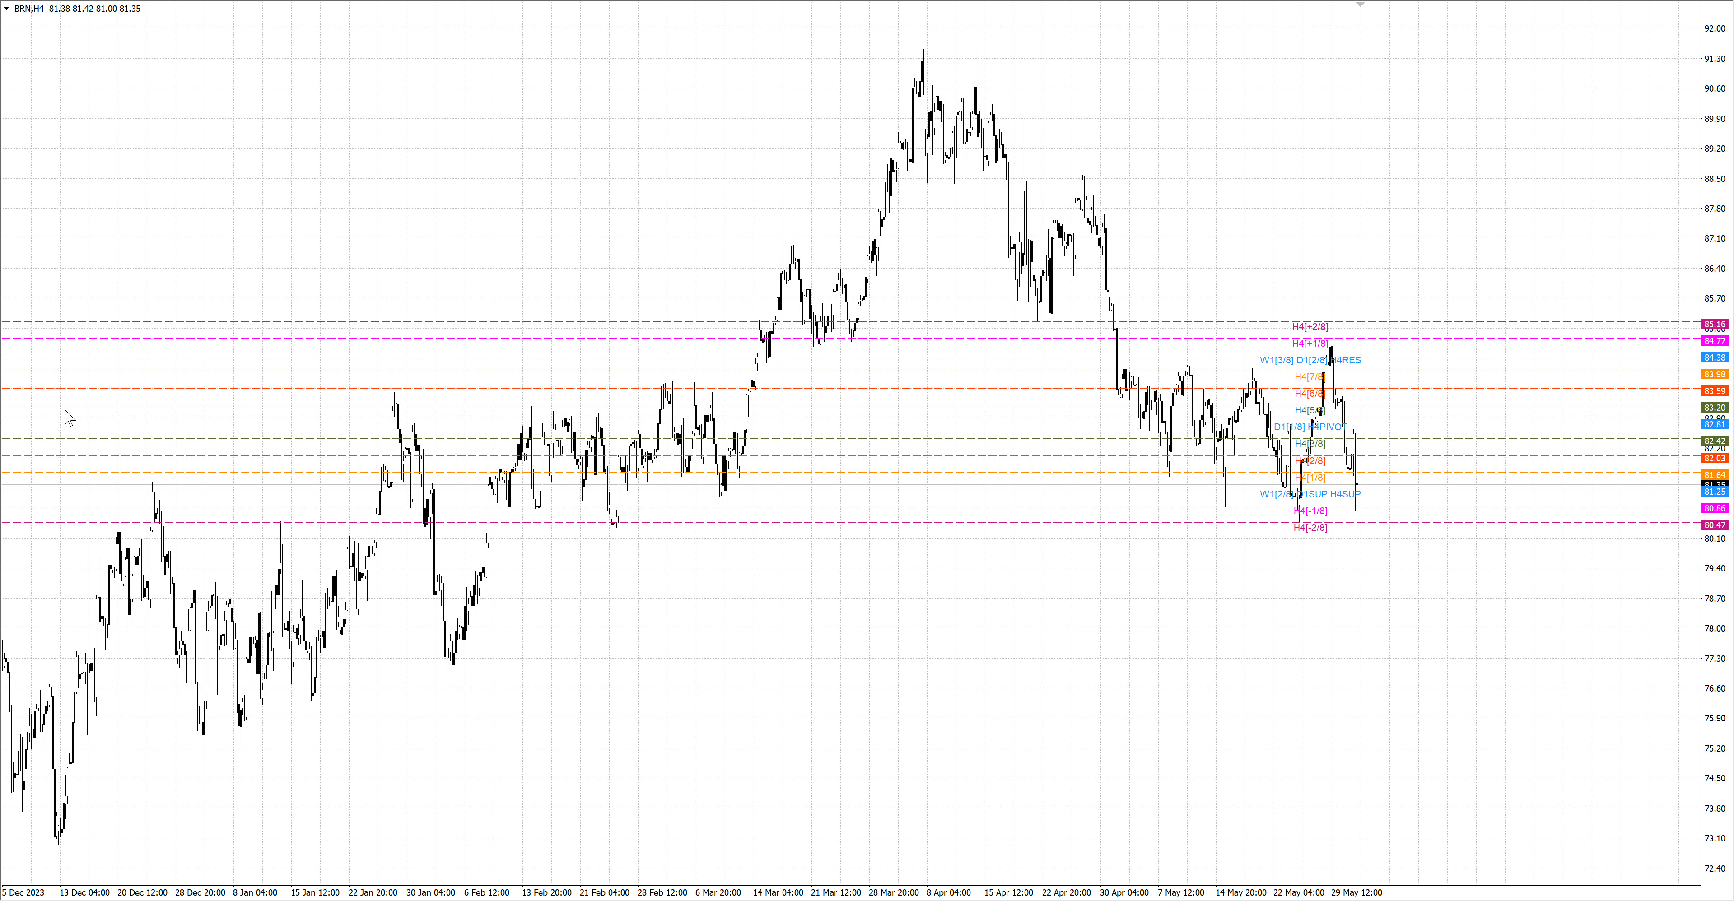Select the H4[+2/8] level label
This screenshot has height=901, width=1734.
[x=1310, y=327]
